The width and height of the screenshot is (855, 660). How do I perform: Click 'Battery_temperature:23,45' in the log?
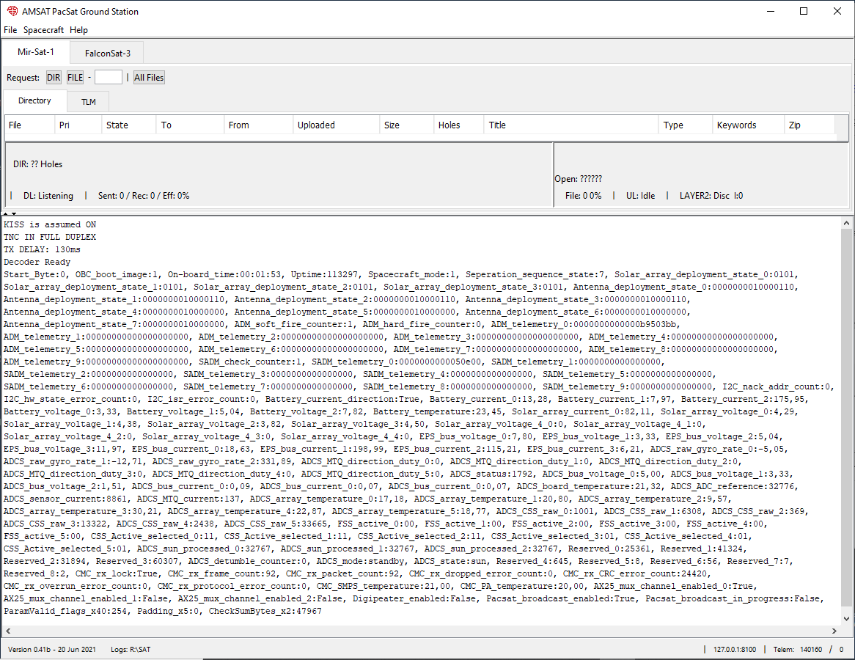[437, 412]
